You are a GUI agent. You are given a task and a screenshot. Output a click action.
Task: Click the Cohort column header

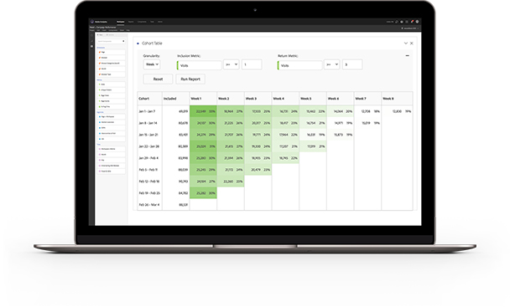(x=149, y=99)
